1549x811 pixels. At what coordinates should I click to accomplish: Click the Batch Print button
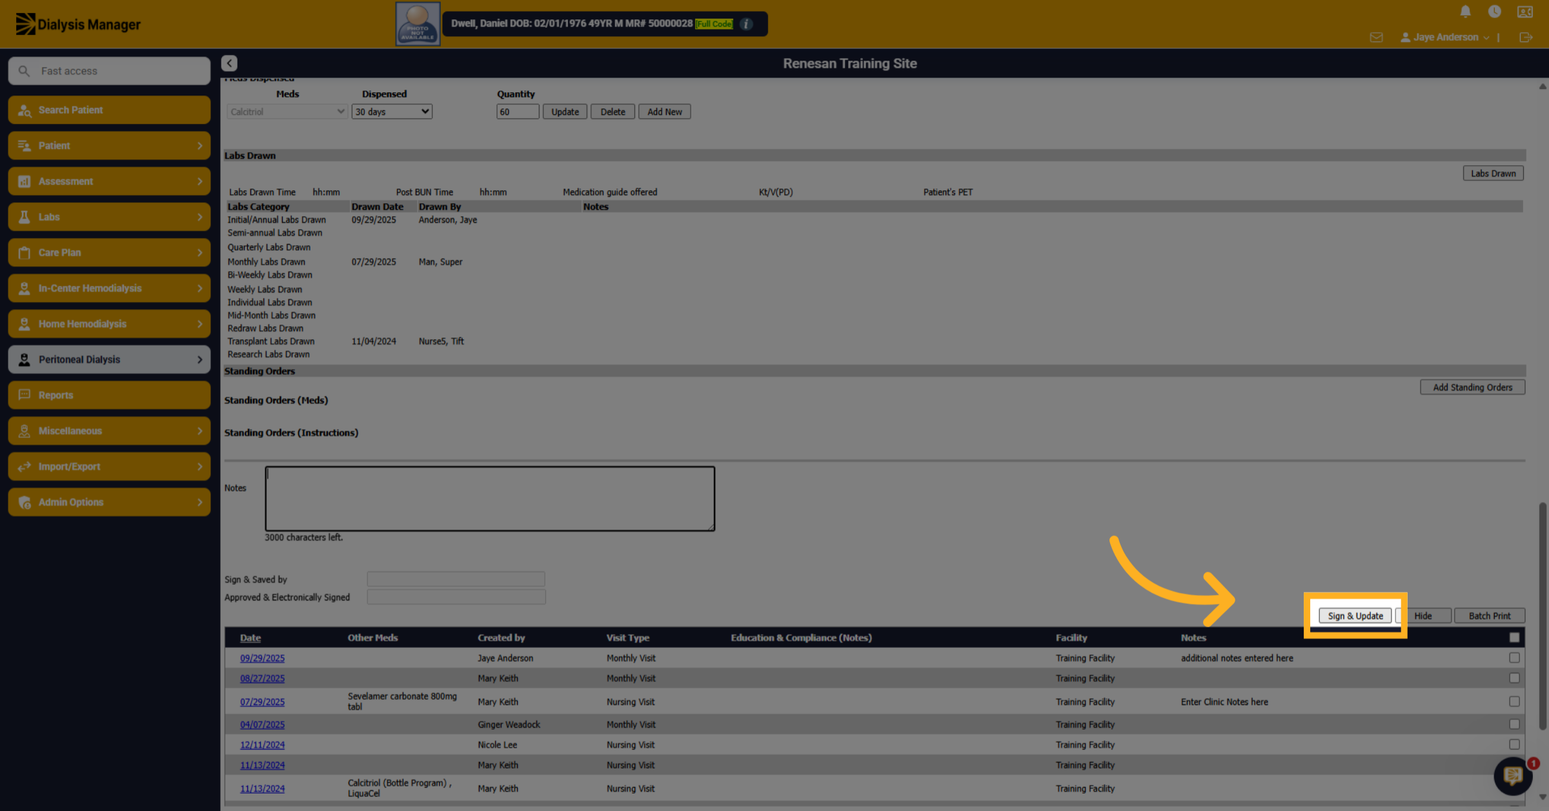tap(1489, 616)
